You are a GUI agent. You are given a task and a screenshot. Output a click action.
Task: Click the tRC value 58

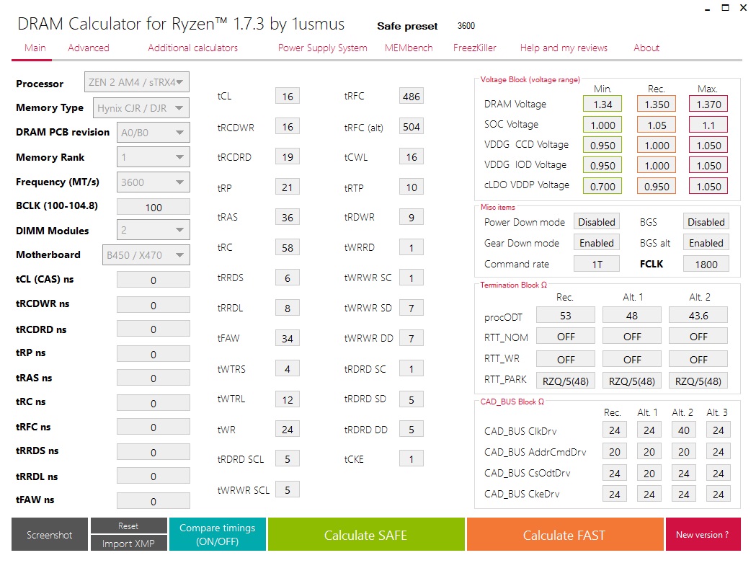[288, 247]
